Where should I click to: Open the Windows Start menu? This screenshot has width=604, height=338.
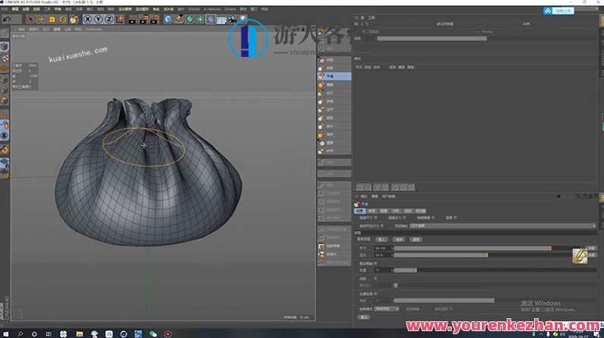pos(5,333)
